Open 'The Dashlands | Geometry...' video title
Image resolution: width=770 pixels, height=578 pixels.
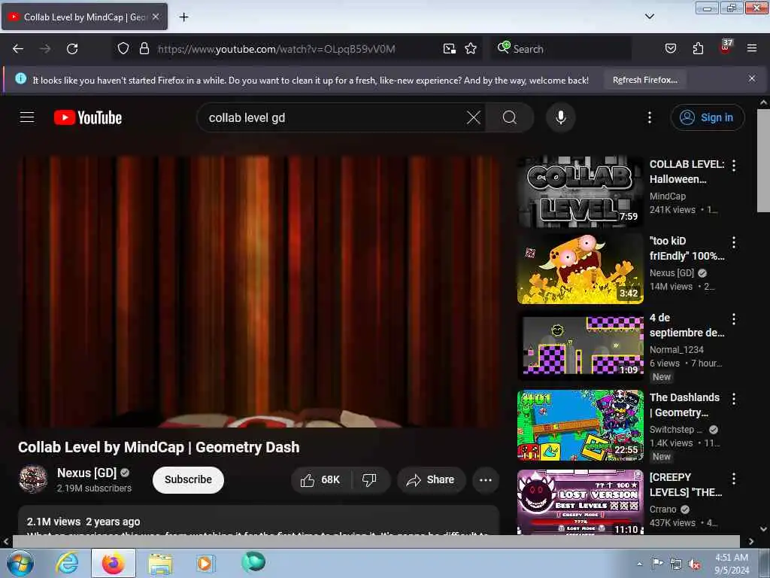(684, 405)
